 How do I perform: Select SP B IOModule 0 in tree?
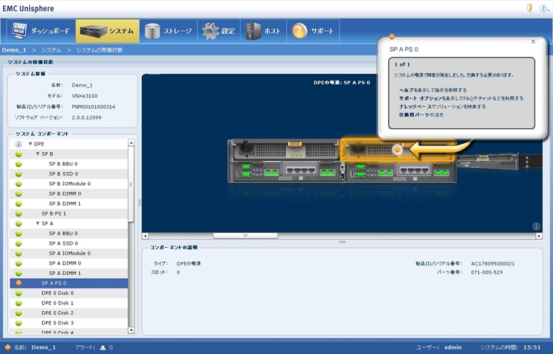(x=69, y=184)
